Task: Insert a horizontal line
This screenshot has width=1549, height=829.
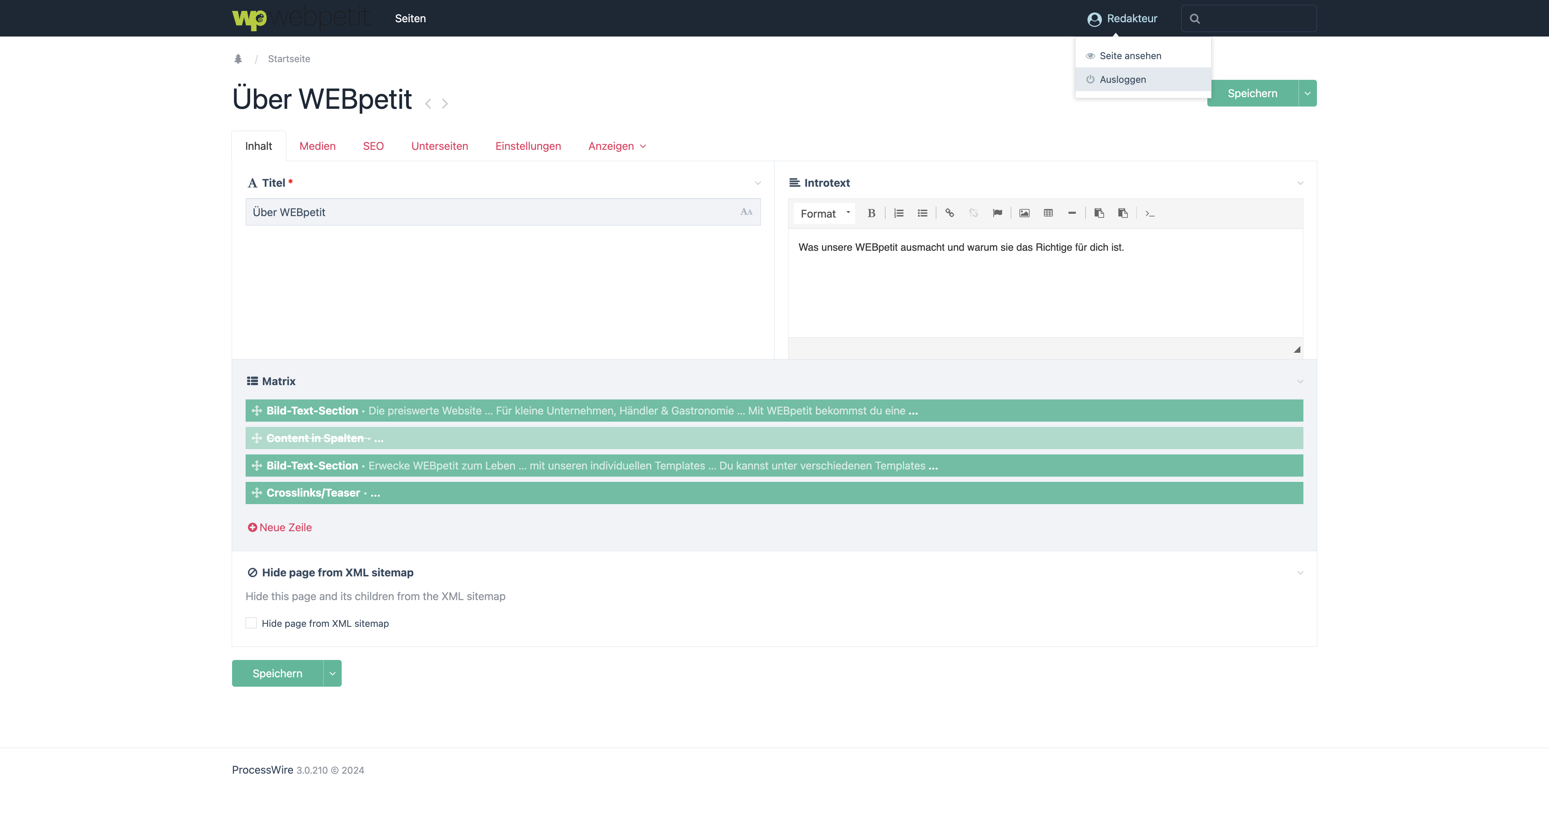Action: click(x=1072, y=213)
